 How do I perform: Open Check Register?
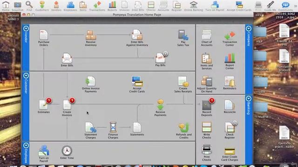pyautogui.click(x=230, y=131)
